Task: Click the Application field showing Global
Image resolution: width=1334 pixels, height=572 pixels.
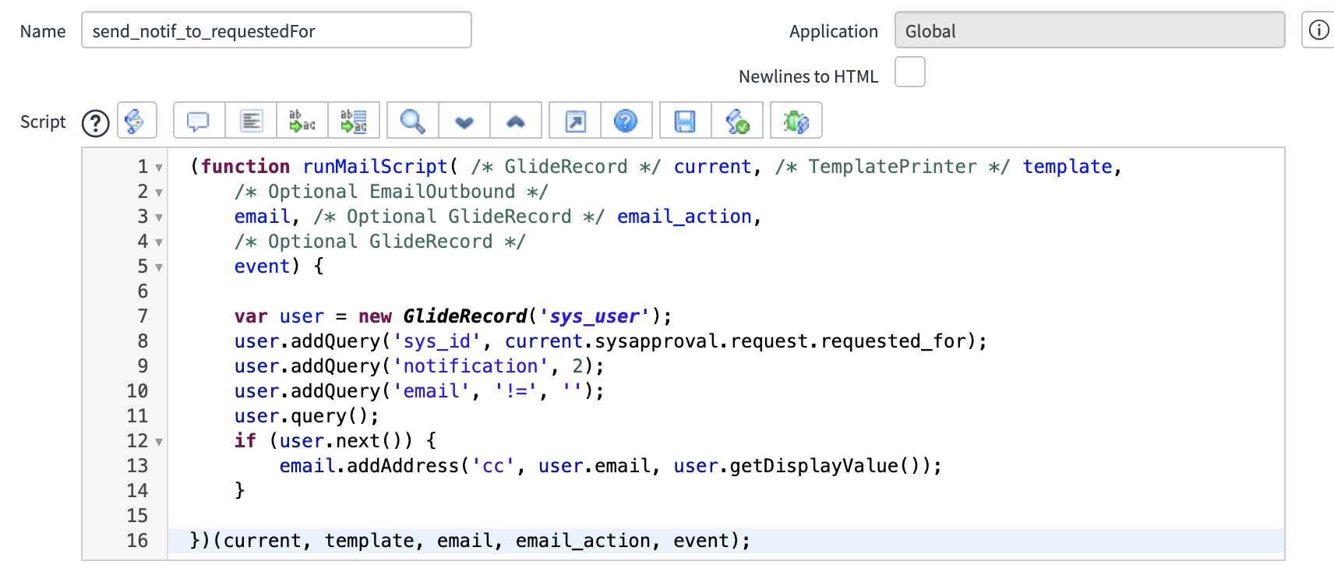Action: coord(1089,30)
